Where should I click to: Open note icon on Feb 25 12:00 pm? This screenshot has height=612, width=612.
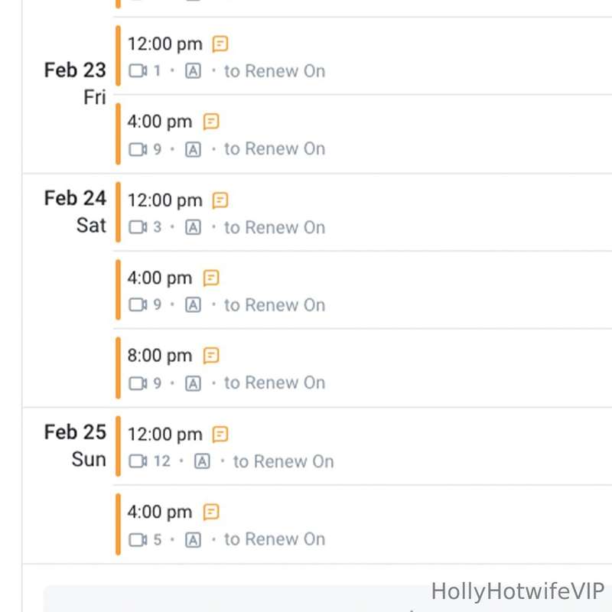(x=220, y=434)
